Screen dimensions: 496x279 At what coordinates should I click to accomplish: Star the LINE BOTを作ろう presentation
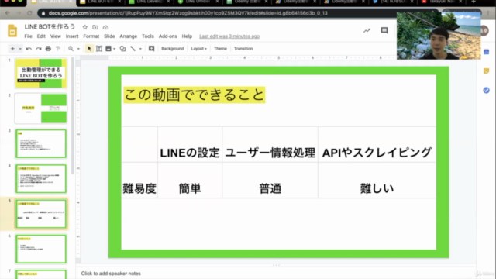tap(84, 27)
